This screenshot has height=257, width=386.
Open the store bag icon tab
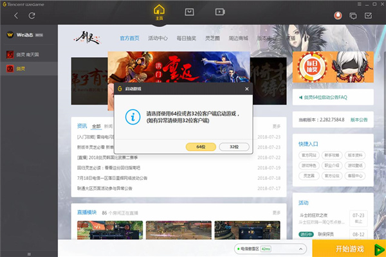(x=189, y=12)
